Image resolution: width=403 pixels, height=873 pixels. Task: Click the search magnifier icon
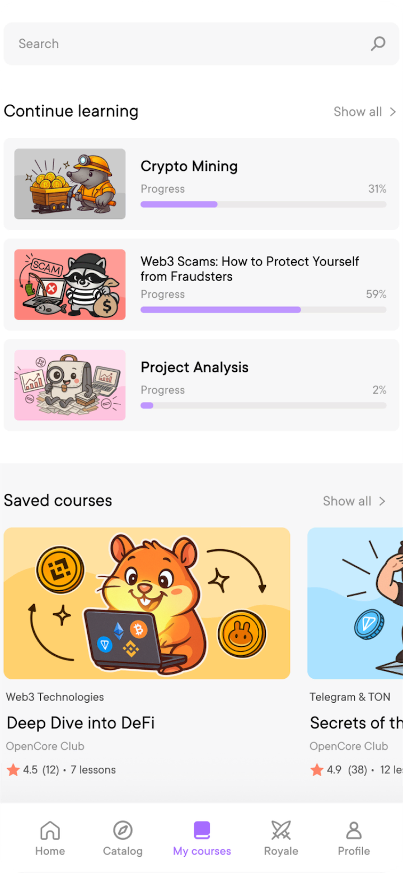(x=378, y=44)
